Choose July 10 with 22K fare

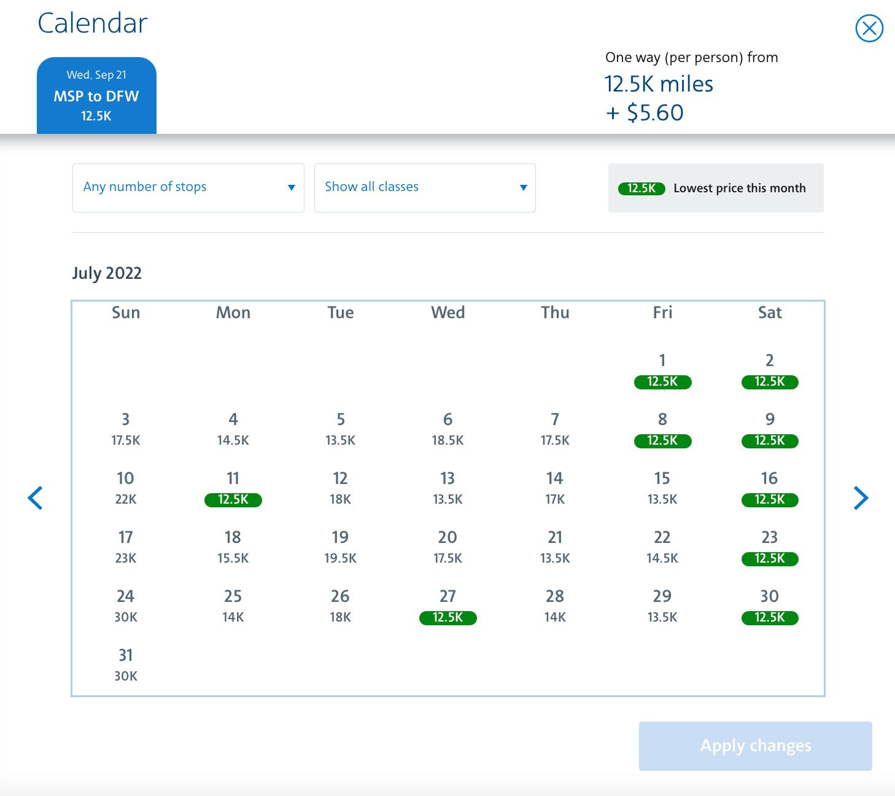point(125,488)
